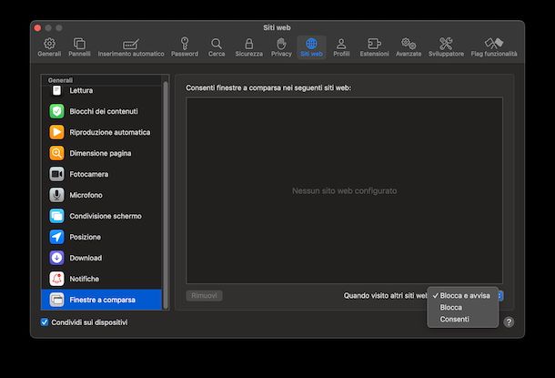Click the sidebar vertical scrollbar
Viewport: 555px width, 378px height.
(x=166, y=182)
